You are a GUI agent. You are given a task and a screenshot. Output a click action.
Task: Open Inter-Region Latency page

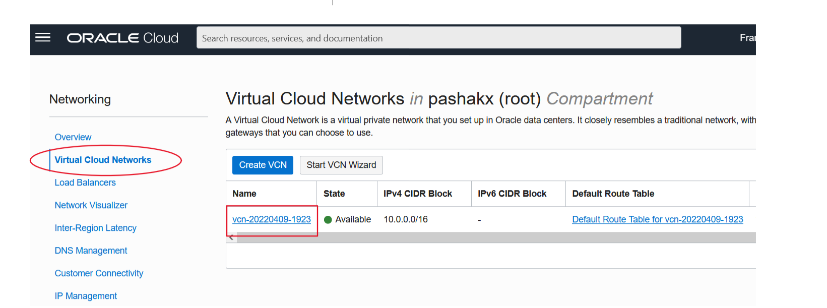point(96,228)
